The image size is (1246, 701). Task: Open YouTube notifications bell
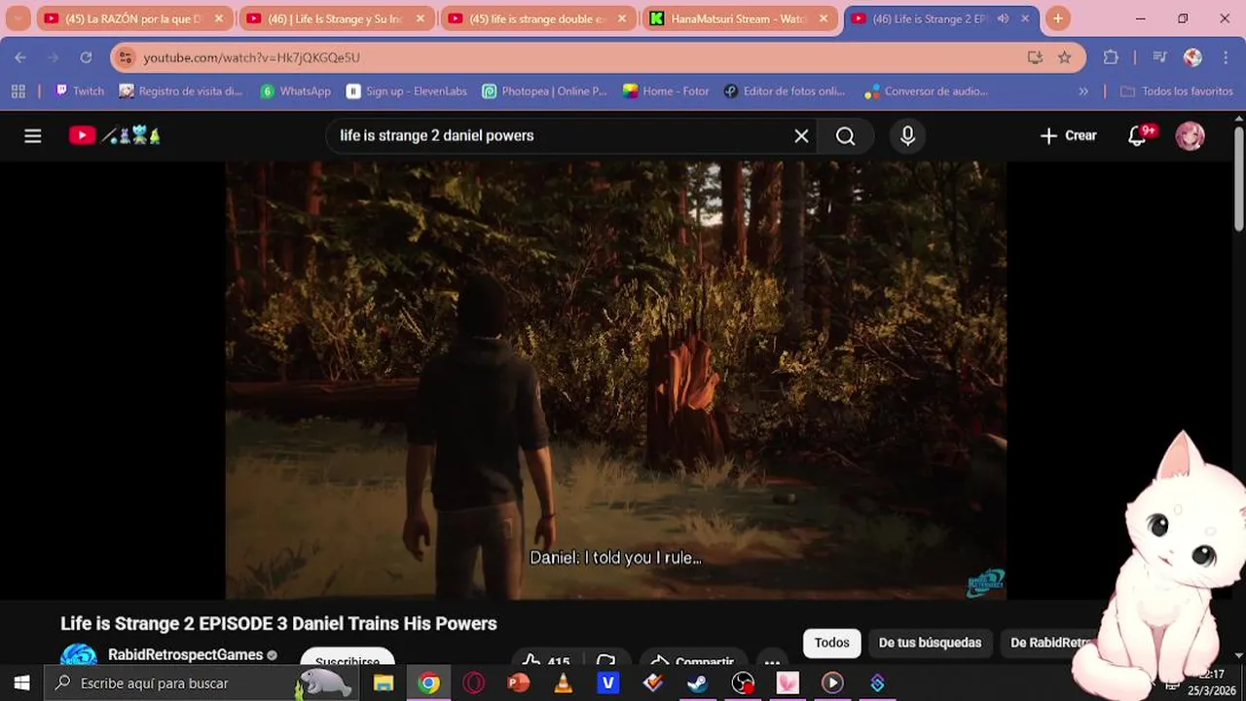click(1139, 136)
